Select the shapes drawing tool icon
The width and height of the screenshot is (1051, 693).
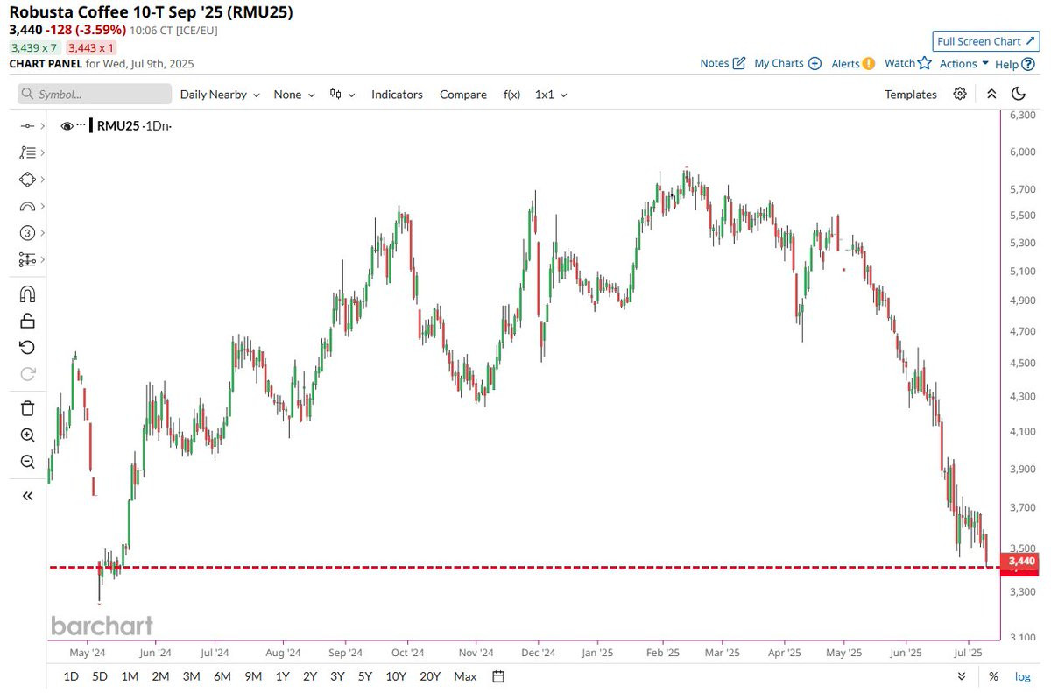coord(26,180)
